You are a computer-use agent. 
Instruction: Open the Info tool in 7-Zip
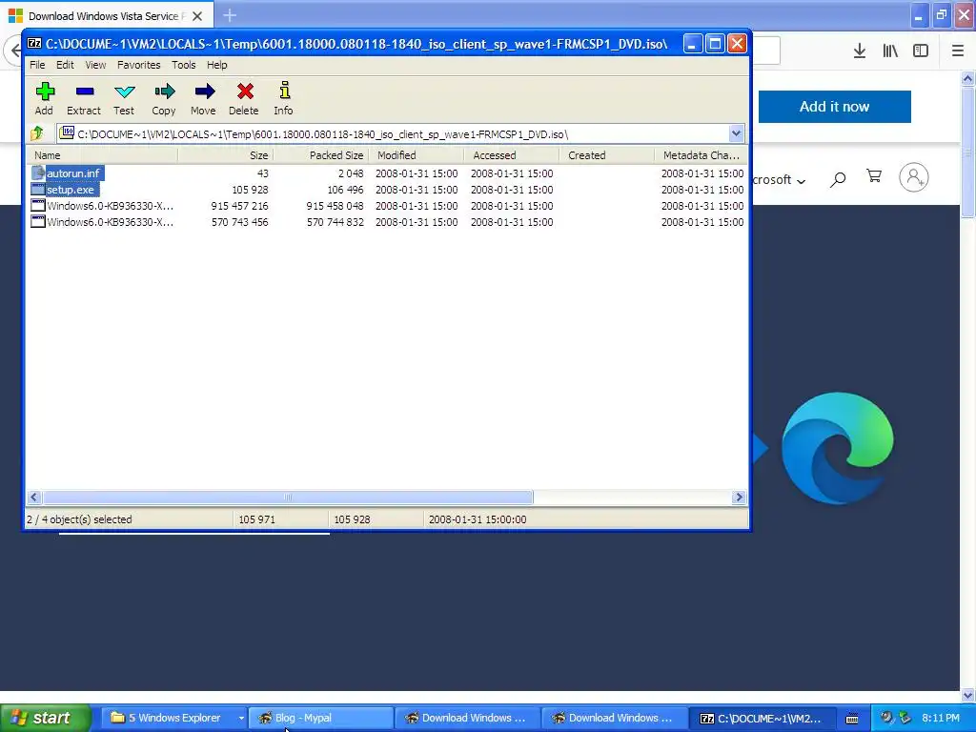pos(284,91)
